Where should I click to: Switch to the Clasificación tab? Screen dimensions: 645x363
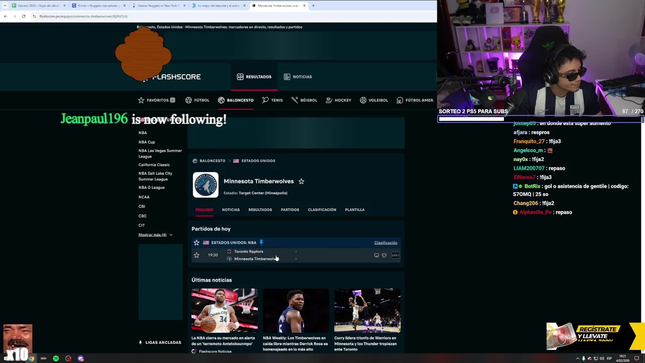pyautogui.click(x=322, y=210)
